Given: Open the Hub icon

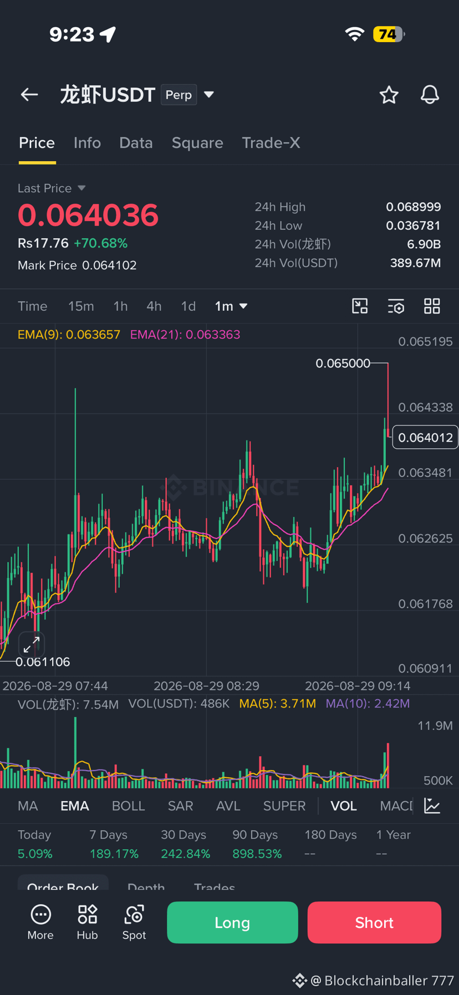Looking at the screenshot, I should (x=87, y=922).
